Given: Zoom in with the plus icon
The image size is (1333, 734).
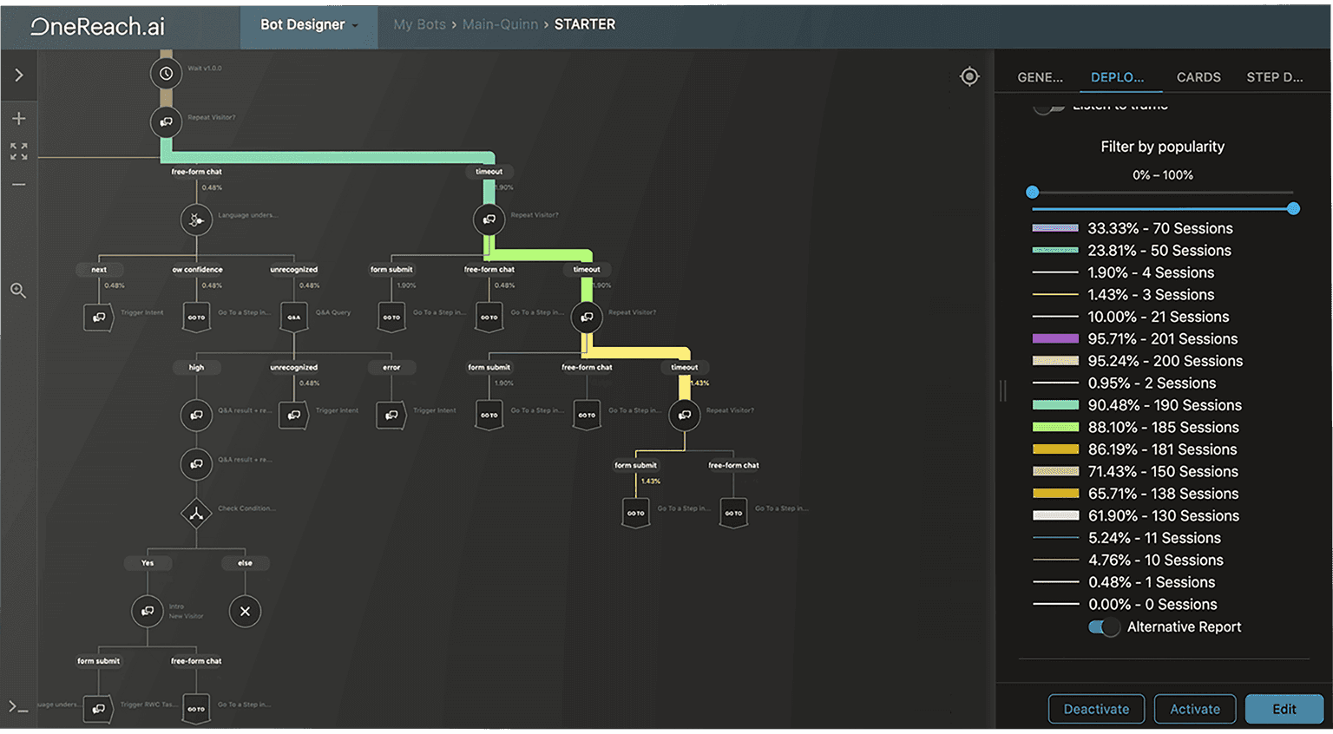Looking at the screenshot, I should 19,118.
